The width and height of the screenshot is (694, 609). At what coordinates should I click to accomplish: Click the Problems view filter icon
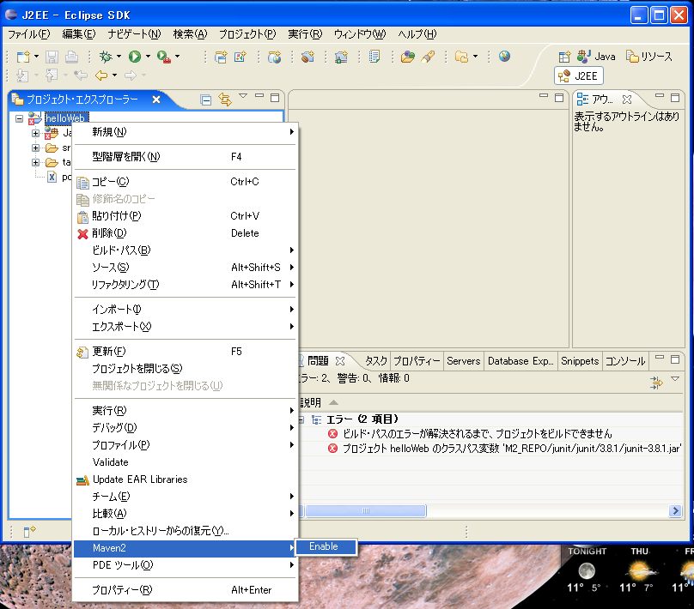pyautogui.click(x=657, y=382)
